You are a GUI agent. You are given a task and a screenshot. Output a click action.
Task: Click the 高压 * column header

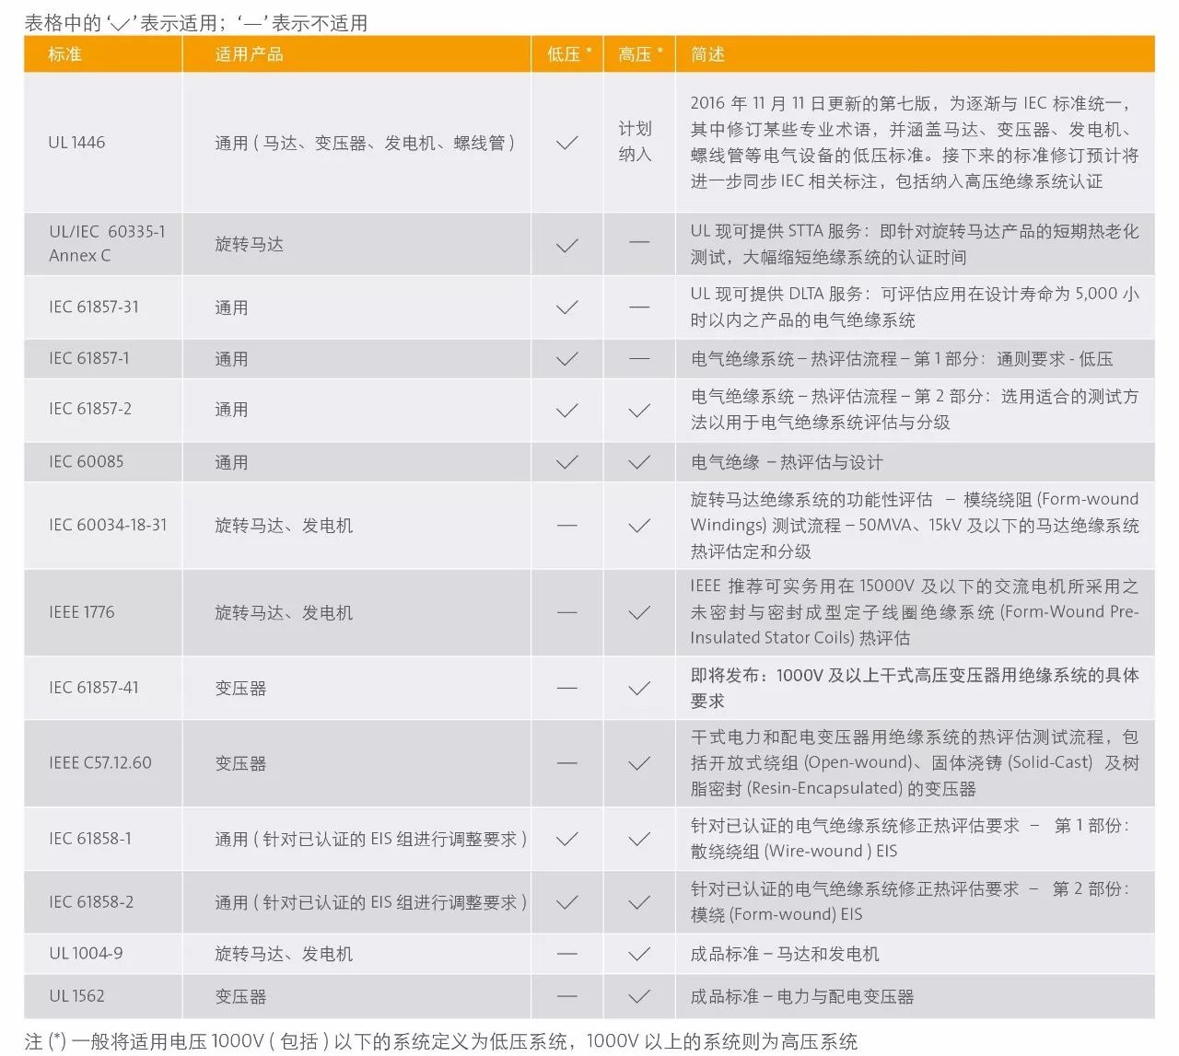coord(639,54)
